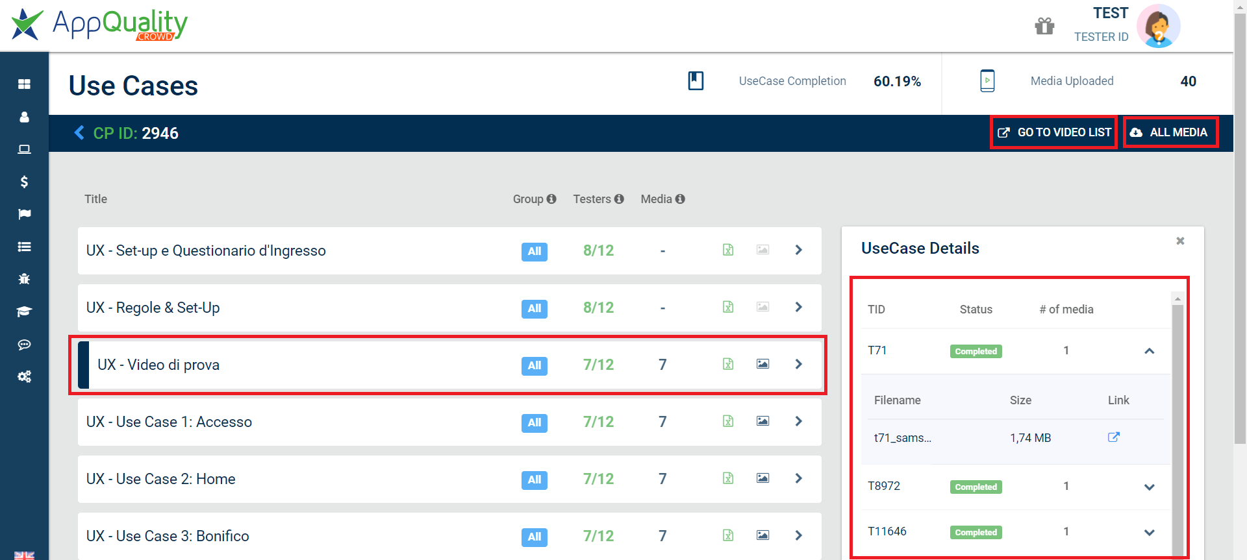Open external link for t71_sams file
The height and width of the screenshot is (560, 1247).
point(1113,437)
